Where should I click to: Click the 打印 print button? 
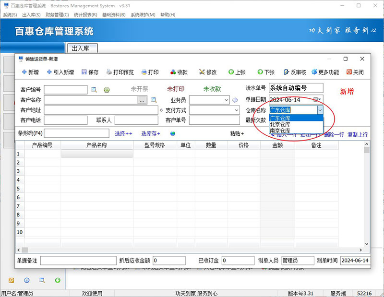click(x=150, y=72)
